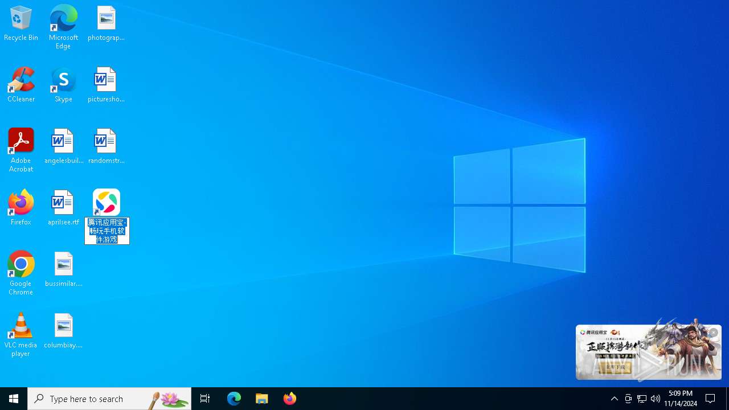Select the Tencent app store desktop shortcut icon
Image resolution: width=729 pixels, height=410 pixels.
(x=107, y=202)
